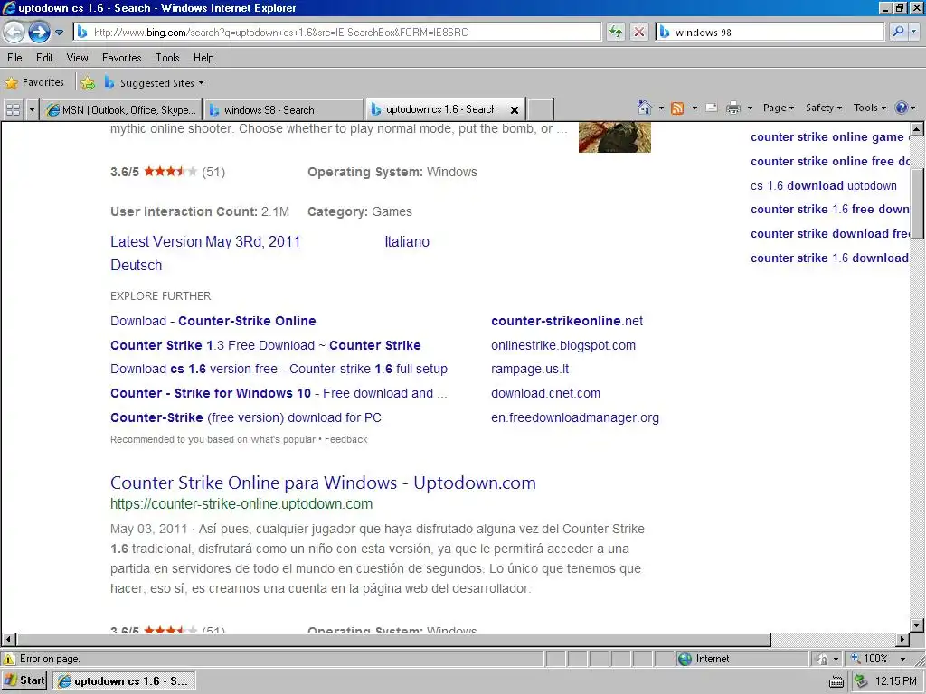Print the page with printer icon
This screenshot has height=694, width=926.
[732, 108]
